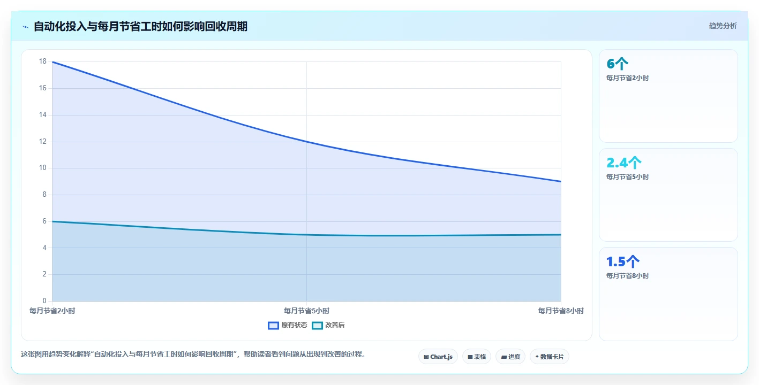Click 每月节省8小时 caption under 1.5个

coord(628,276)
